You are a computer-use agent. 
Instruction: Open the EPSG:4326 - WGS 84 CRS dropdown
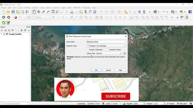pos(104,53)
